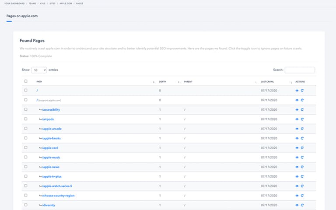Screen dimensions: 336x210
Task: Toggle eye icon for root / row
Action: tap(297, 91)
